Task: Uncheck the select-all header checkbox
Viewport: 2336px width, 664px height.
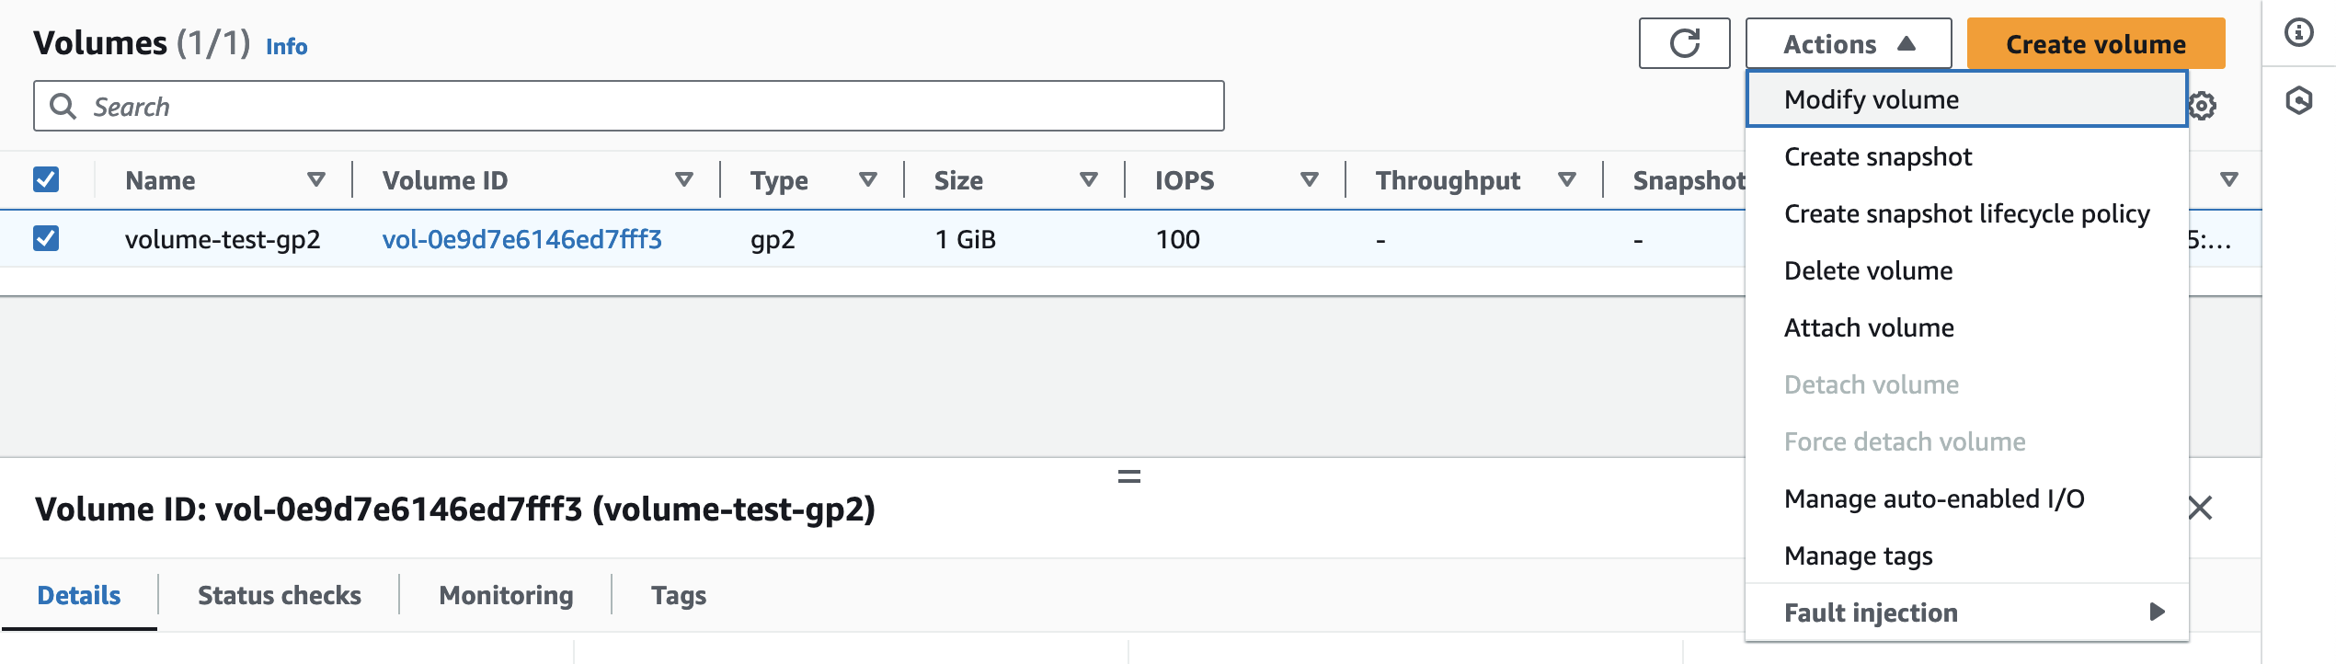Action: click(47, 179)
